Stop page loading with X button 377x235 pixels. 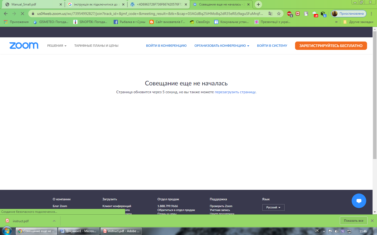pos(23,14)
